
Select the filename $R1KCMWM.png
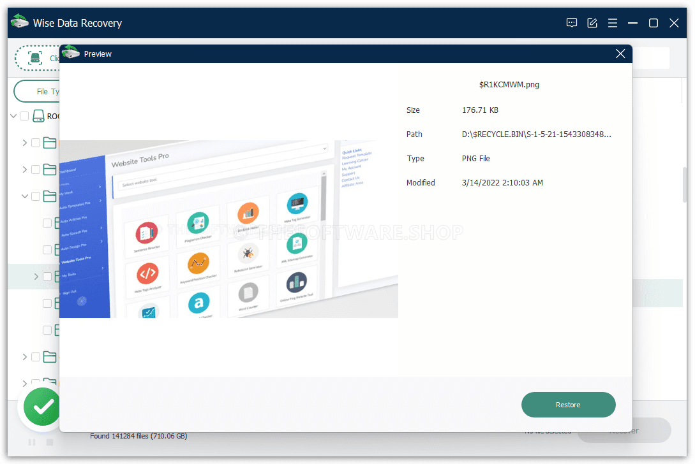509,85
